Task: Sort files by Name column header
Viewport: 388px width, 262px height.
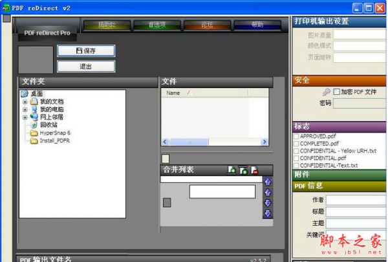Action: pos(204,93)
